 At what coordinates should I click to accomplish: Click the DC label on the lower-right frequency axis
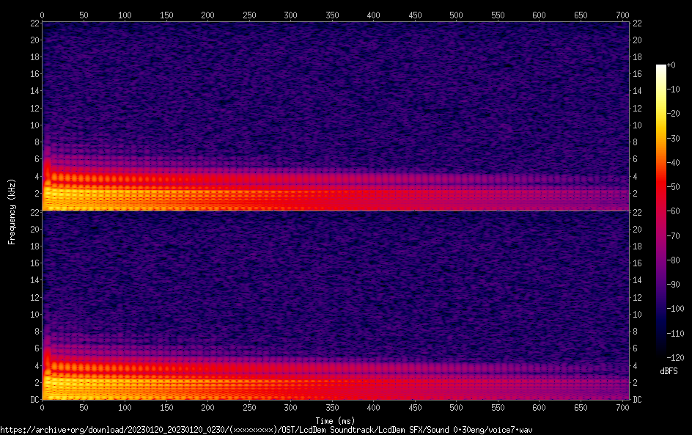point(638,400)
